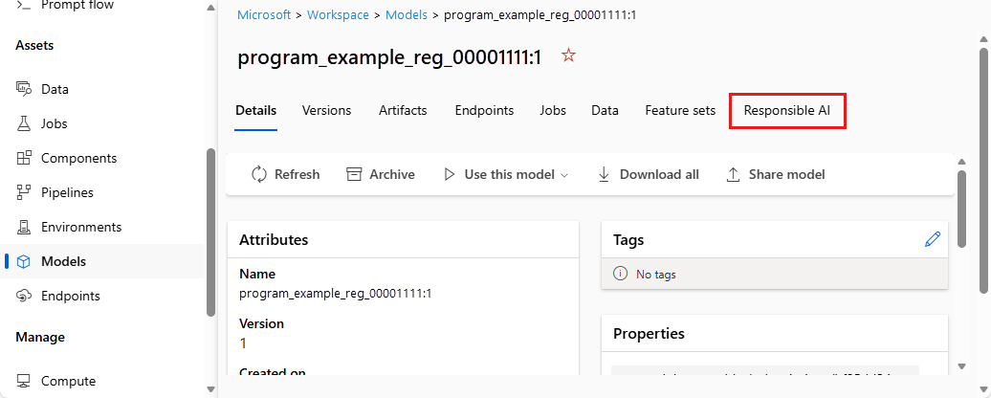Switch to the Endpoints tab
This screenshot has height=398, width=991.
click(484, 111)
